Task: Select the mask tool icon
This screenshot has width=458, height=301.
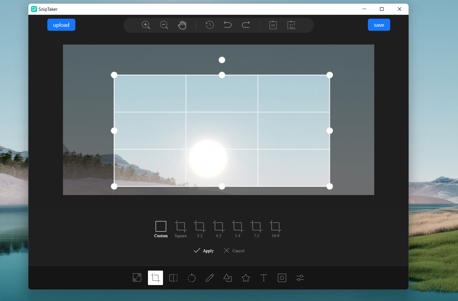Action: pos(282,278)
